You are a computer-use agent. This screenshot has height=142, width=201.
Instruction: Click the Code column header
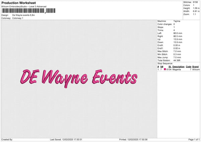pyautogui.click(x=189, y=67)
